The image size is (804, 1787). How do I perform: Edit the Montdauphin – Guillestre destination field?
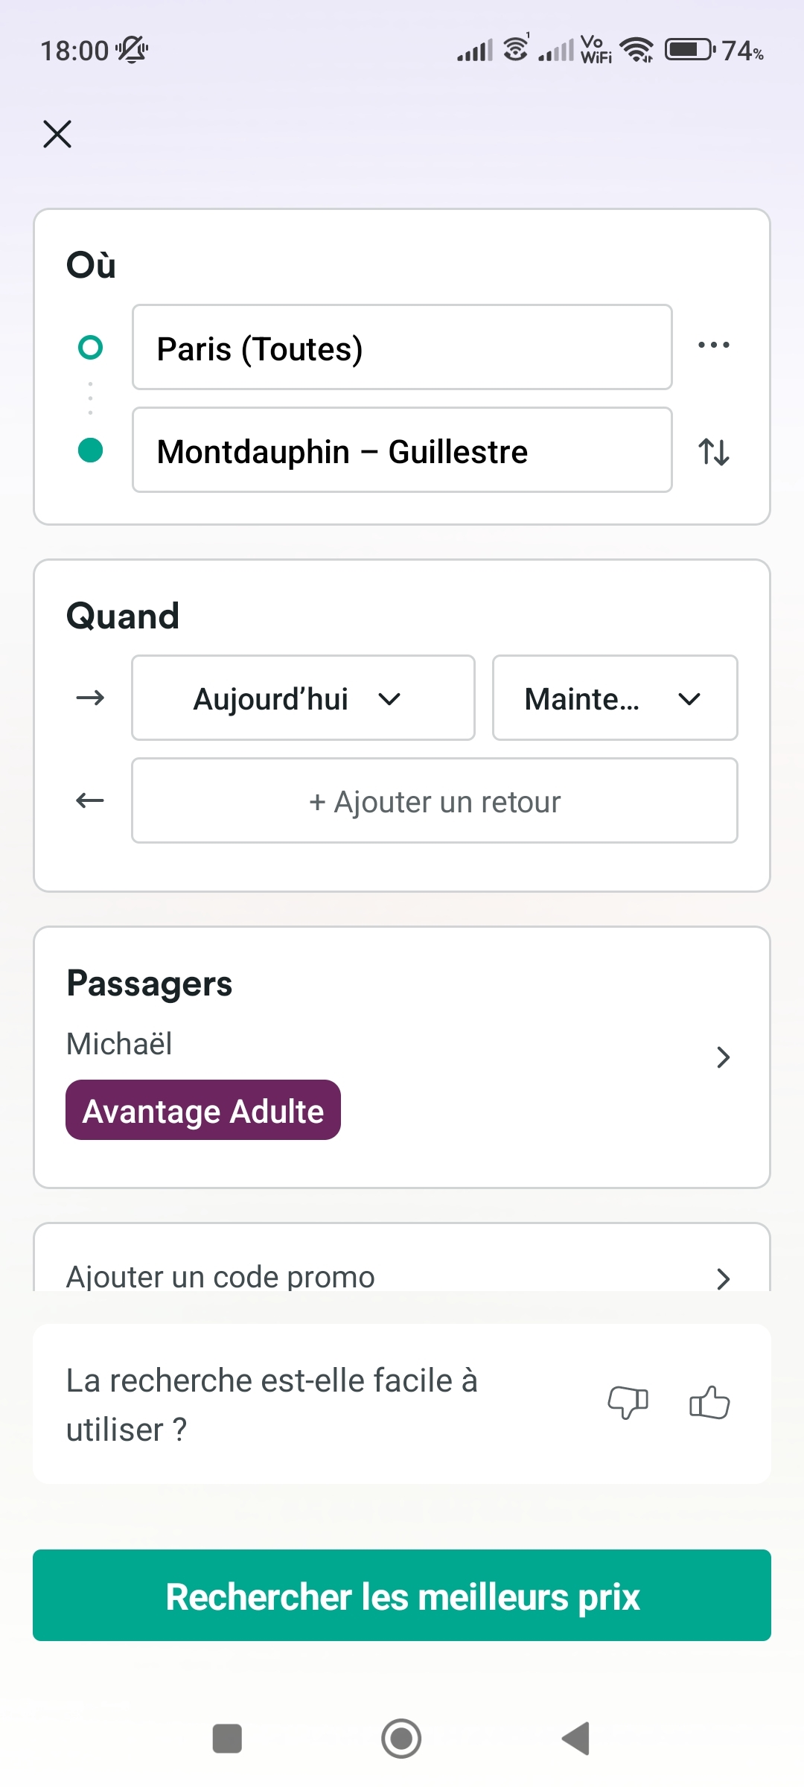402,450
